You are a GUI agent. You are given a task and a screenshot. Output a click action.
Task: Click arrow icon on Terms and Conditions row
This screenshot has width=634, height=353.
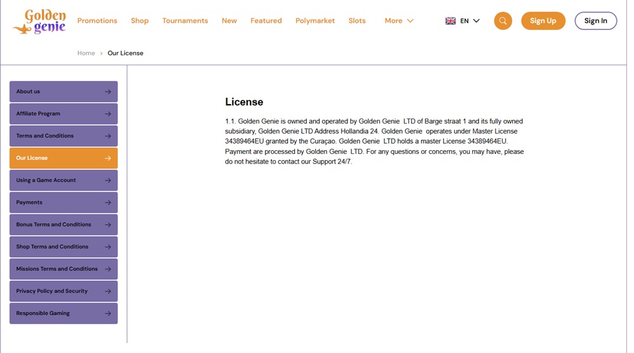pyautogui.click(x=108, y=136)
